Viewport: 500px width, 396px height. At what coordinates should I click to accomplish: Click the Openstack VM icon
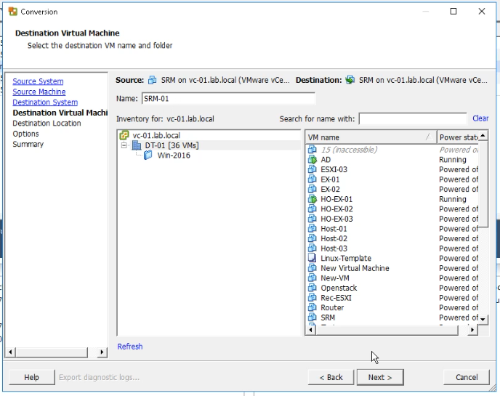312,288
